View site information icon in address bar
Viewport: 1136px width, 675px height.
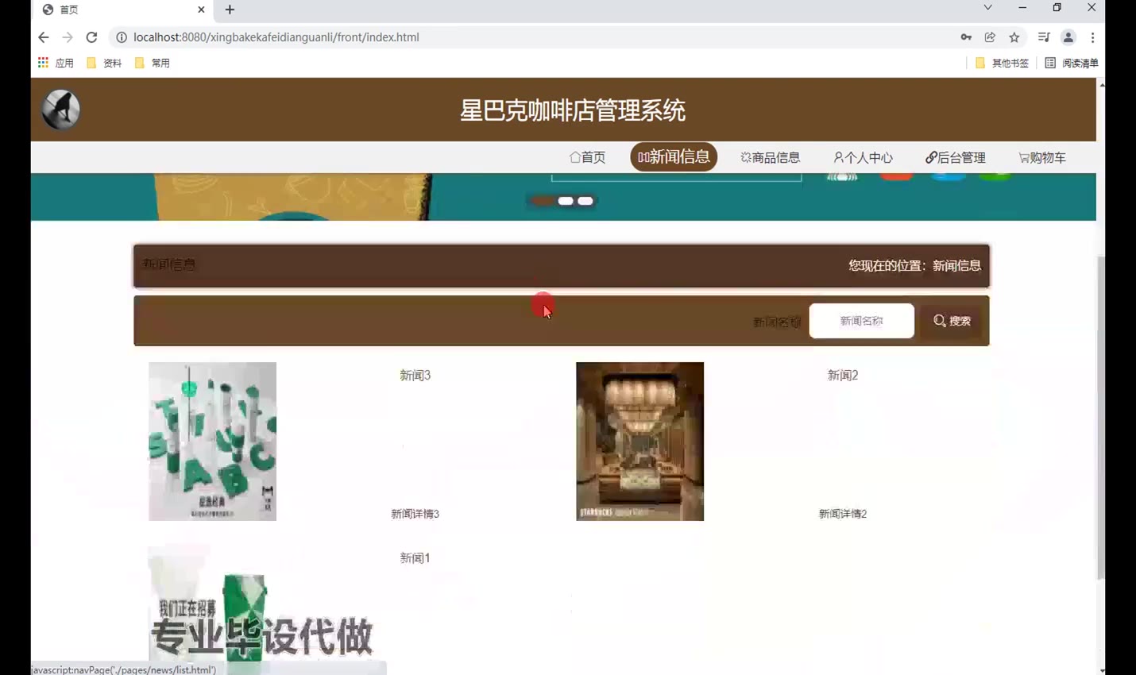(x=122, y=37)
